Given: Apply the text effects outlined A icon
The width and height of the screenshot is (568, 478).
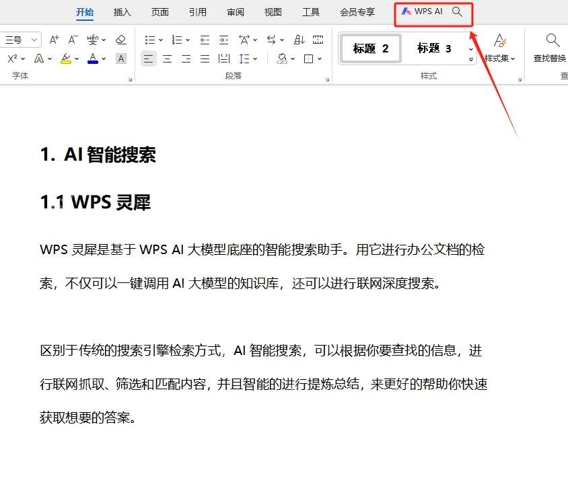Looking at the screenshot, I should coord(39,58).
